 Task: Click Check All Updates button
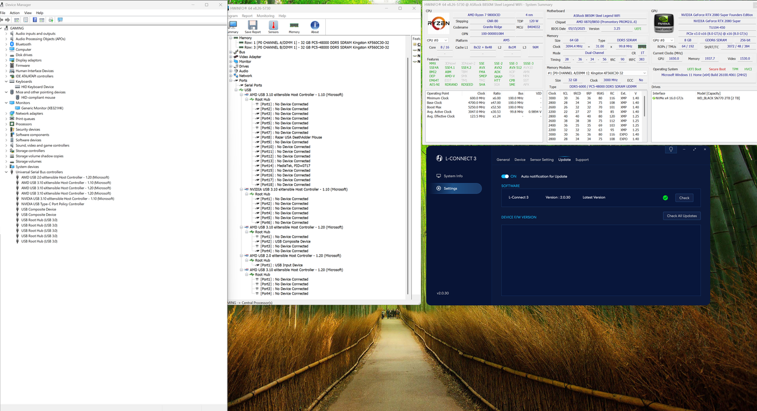click(x=682, y=216)
